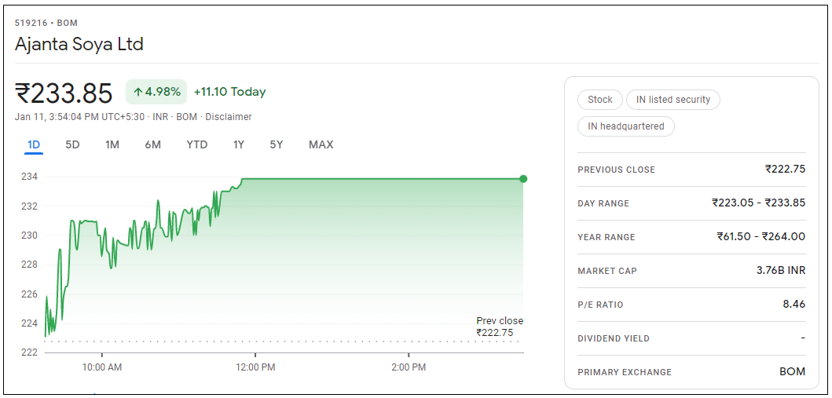Select the YTD chart range
Image resolution: width=832 pixels, height=398 pixels.
(197, 144)
